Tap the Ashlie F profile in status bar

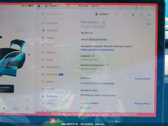52,6
